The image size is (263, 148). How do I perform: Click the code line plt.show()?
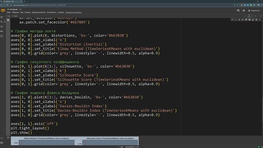pos(21,132)
